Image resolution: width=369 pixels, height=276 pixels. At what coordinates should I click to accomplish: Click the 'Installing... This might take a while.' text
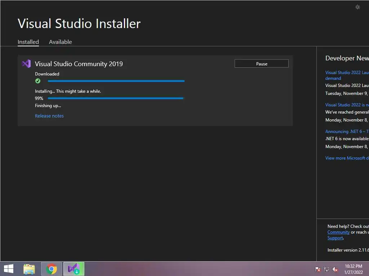click(x=68, y=91)
